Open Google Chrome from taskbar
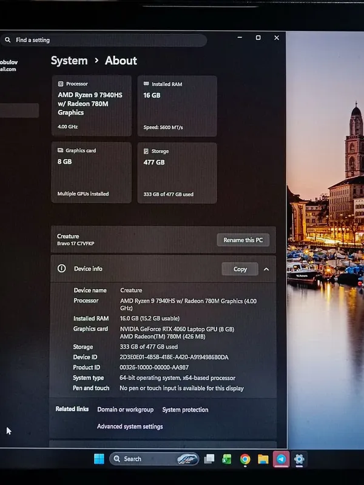The image size is (364, 485). point(245,459)
